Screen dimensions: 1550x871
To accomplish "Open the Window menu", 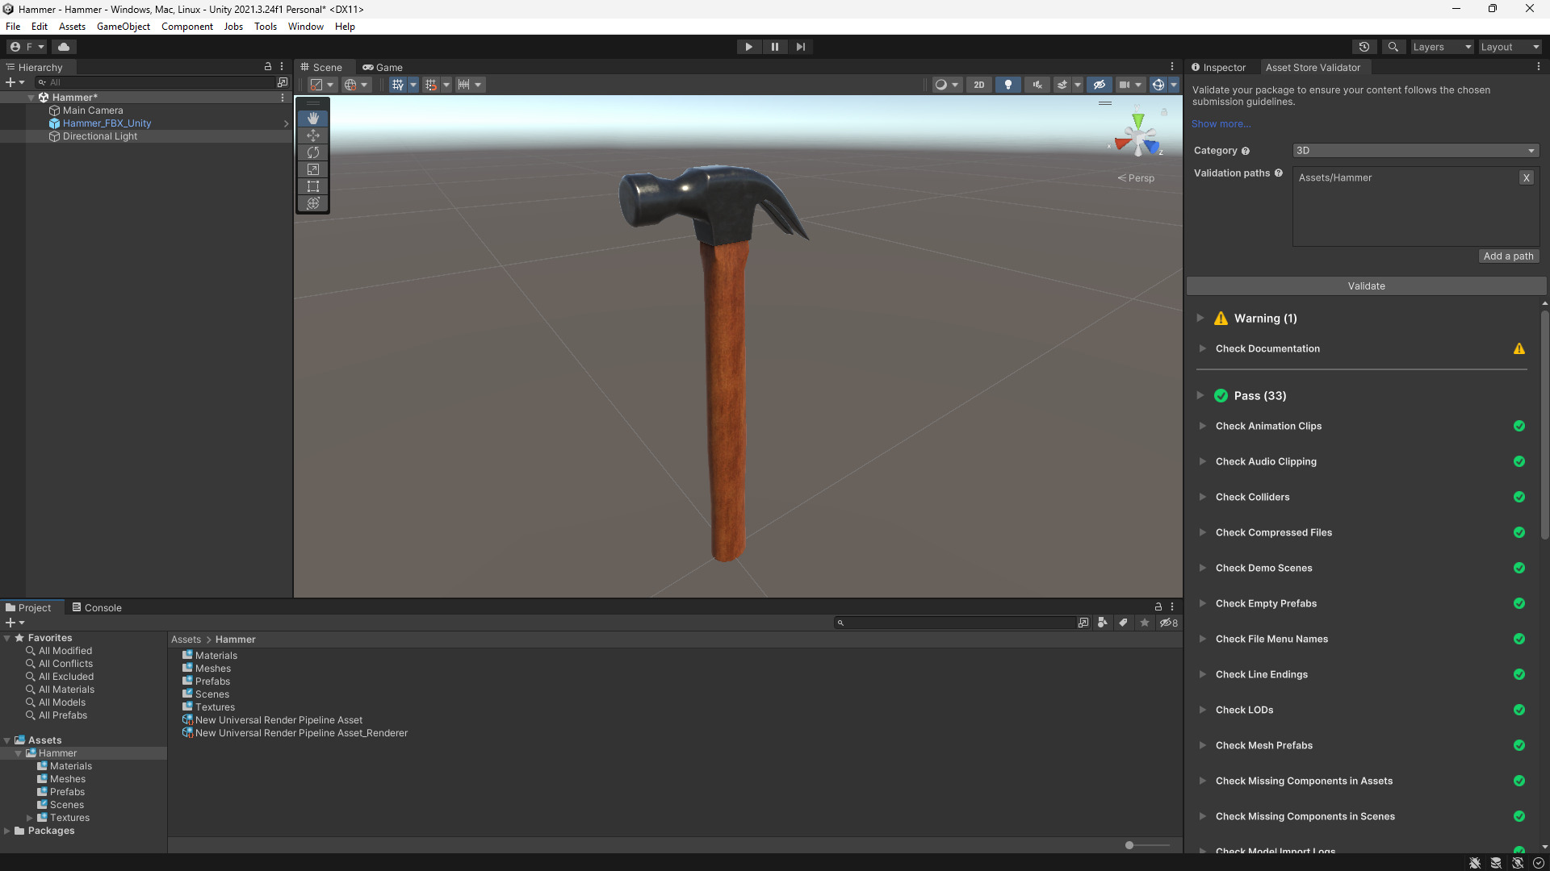I will pyautogui.click(x=306, y=27).
